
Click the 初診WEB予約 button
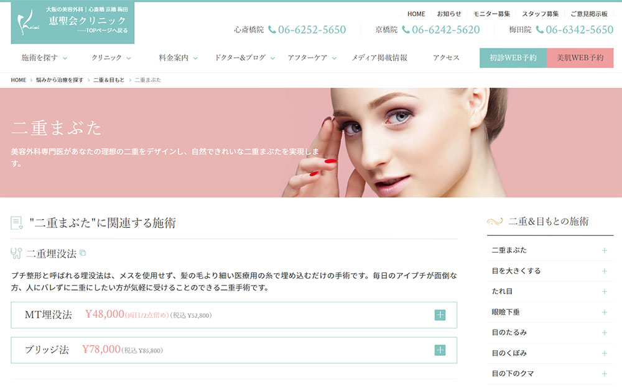tap(513, 58)
